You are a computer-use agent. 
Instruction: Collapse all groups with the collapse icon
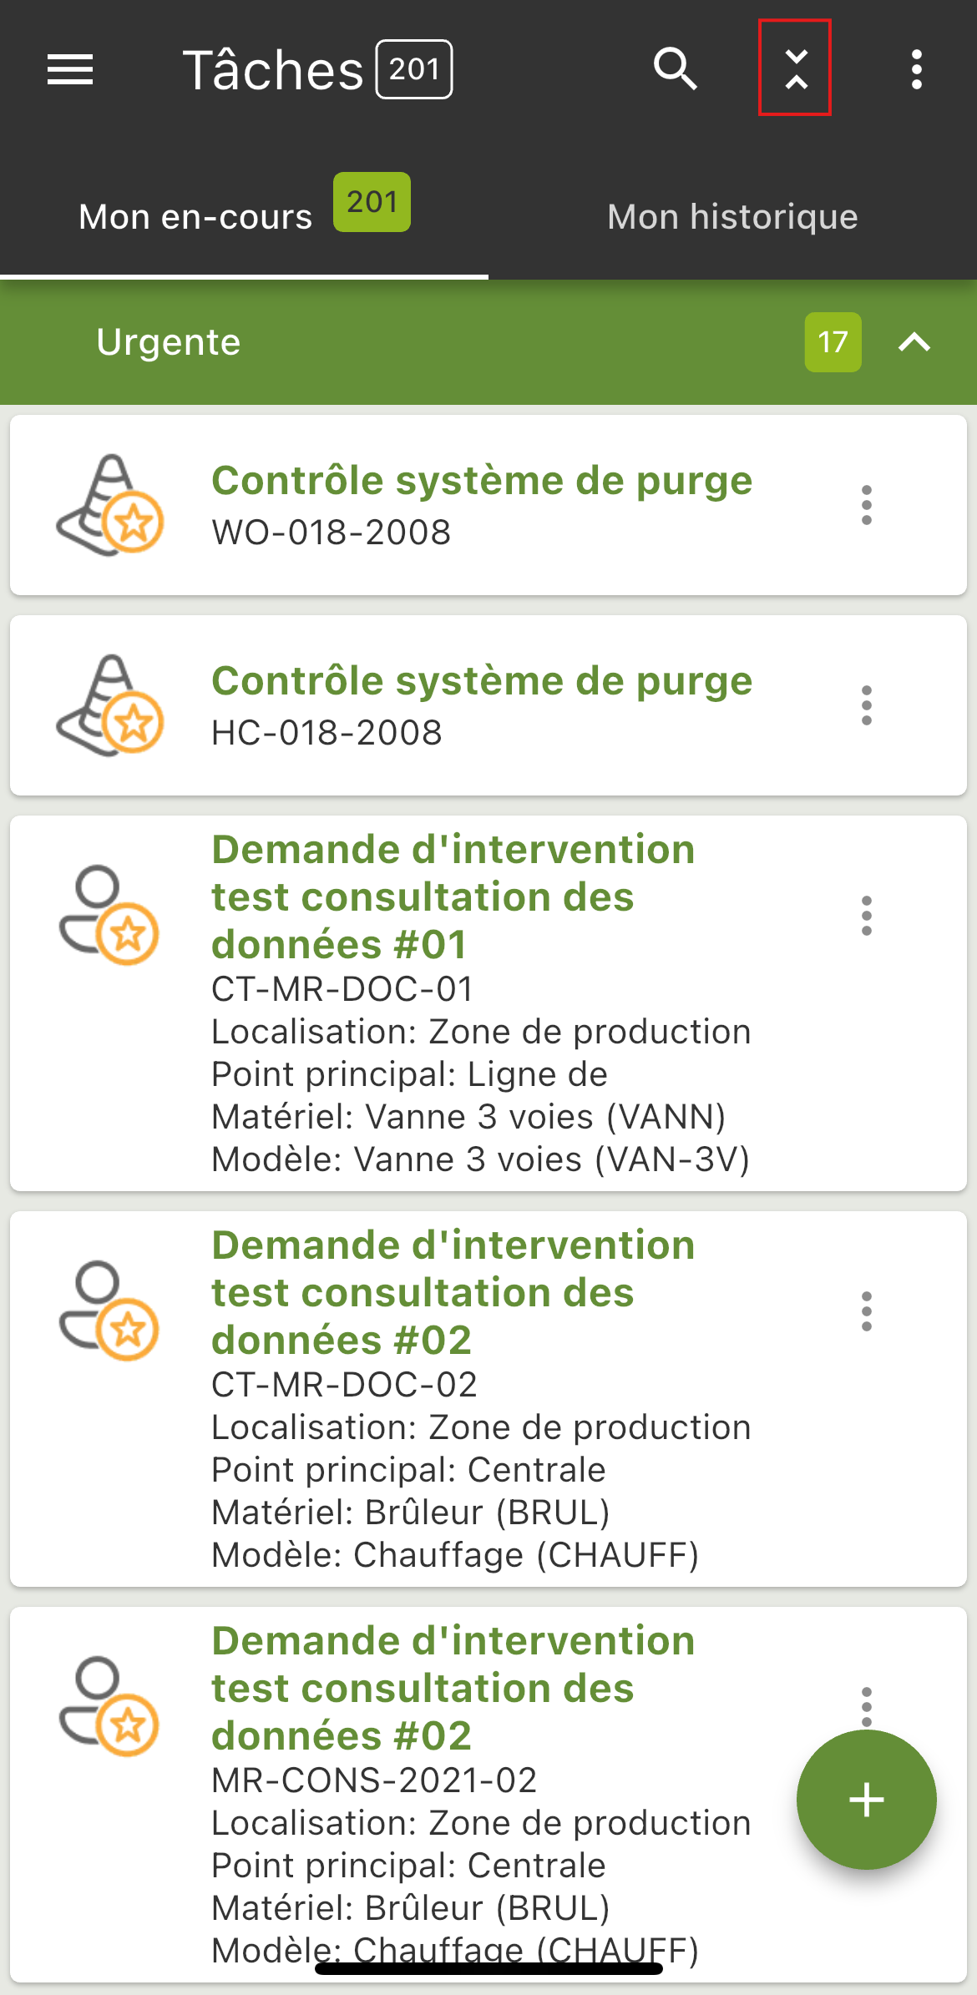pos(796,68)
